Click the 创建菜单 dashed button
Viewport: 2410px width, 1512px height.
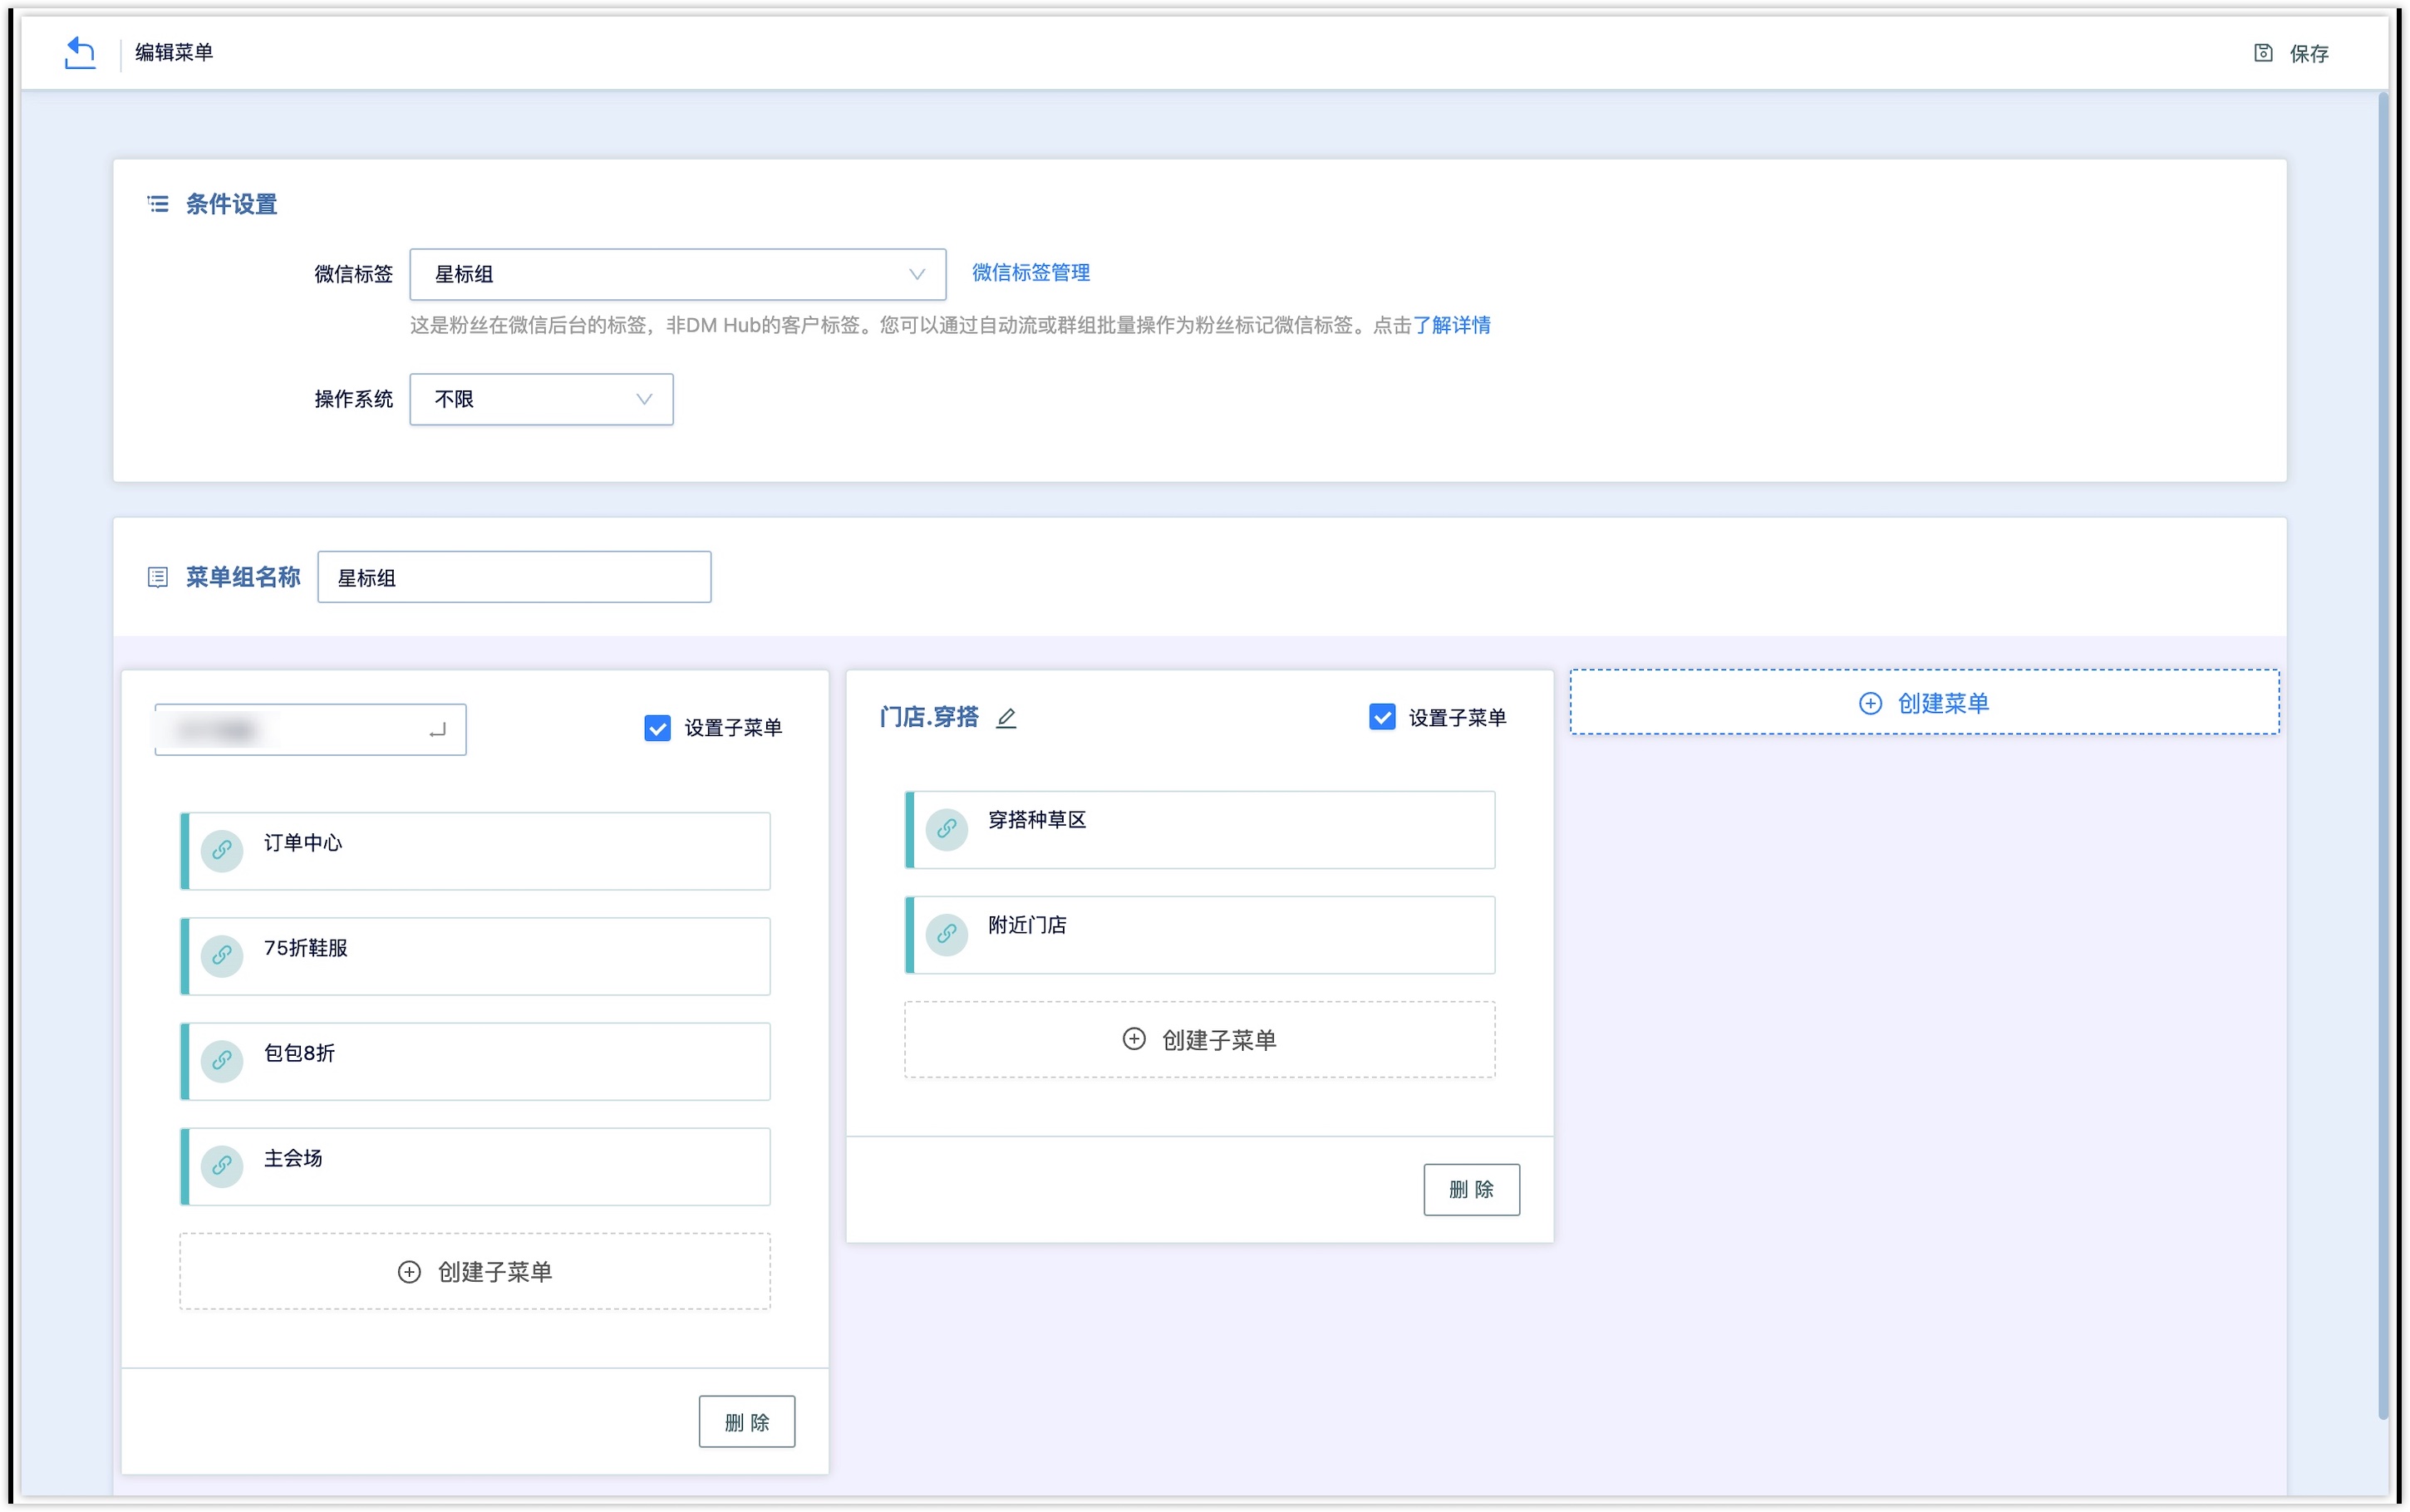tap(1924, 702)
